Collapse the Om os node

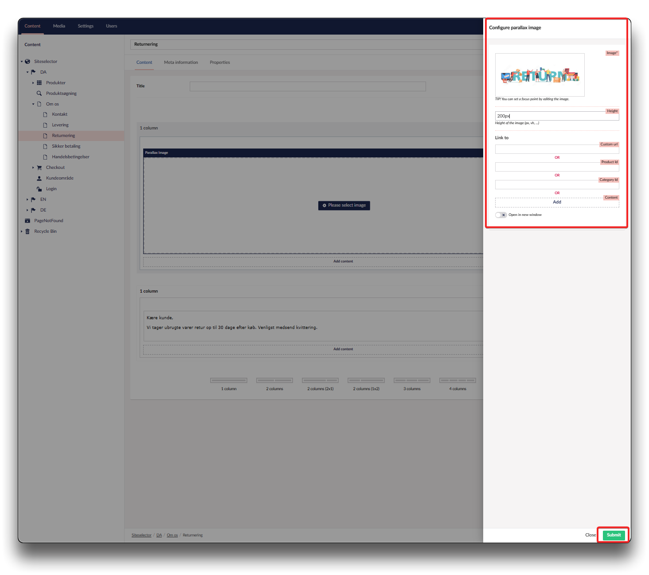point(33,104)
